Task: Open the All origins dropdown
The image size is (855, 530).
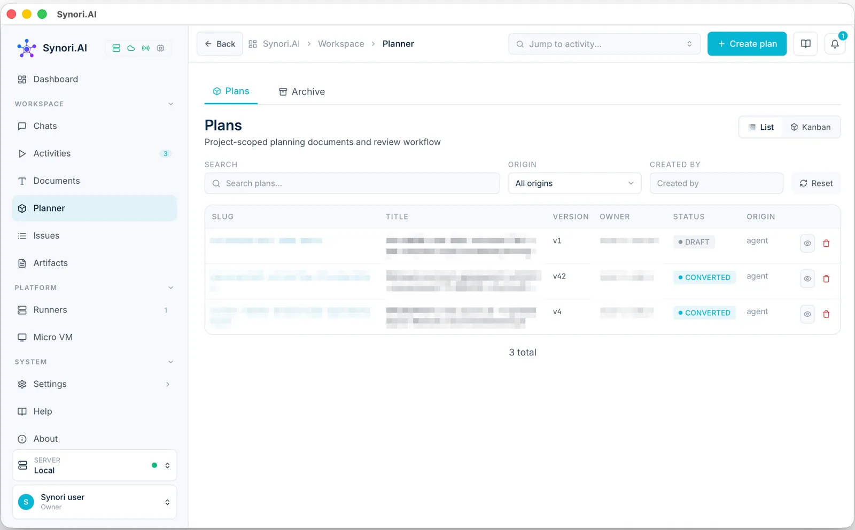Action: pyautogui.click(x=574, y=183)
